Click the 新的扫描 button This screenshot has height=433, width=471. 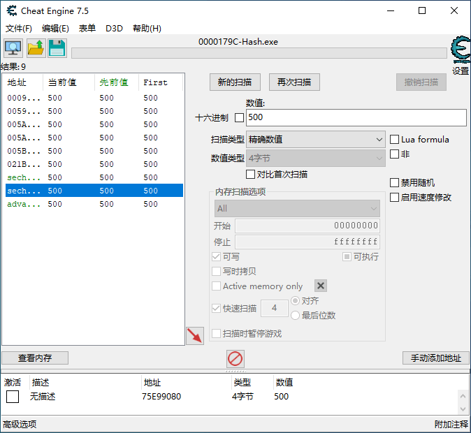coord(235,82)
